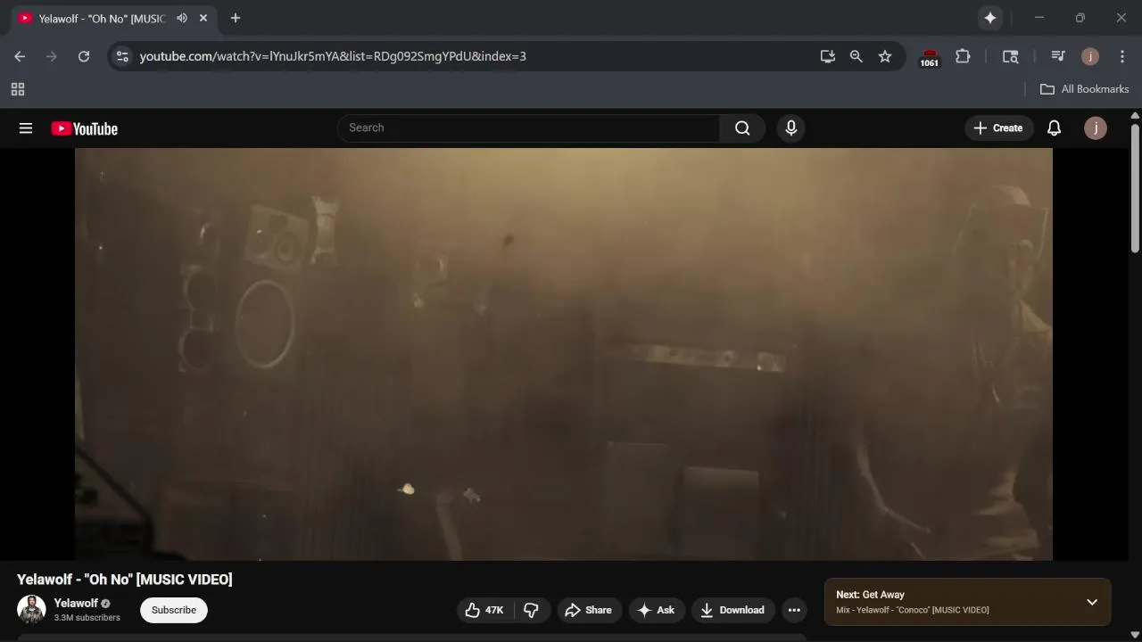Open Yelawolf channel avatar
This screenshot has width=1142, height=642.
[x=31, y=610]
